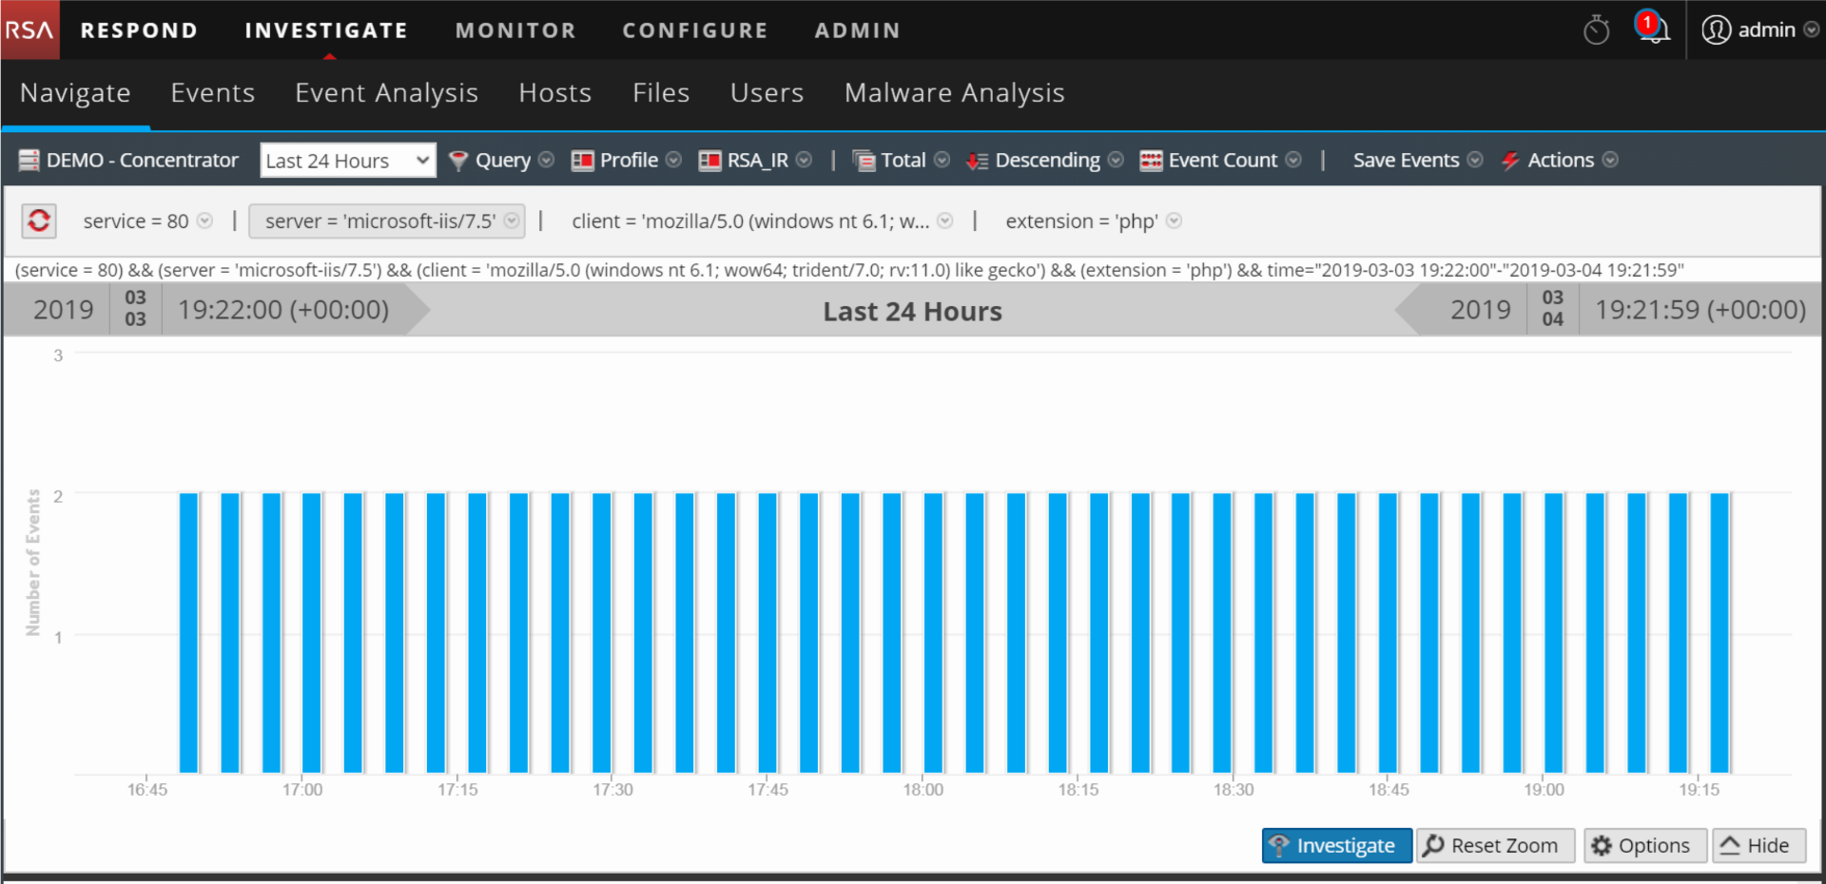Toggle Descending sort order

pos(1044,161)
